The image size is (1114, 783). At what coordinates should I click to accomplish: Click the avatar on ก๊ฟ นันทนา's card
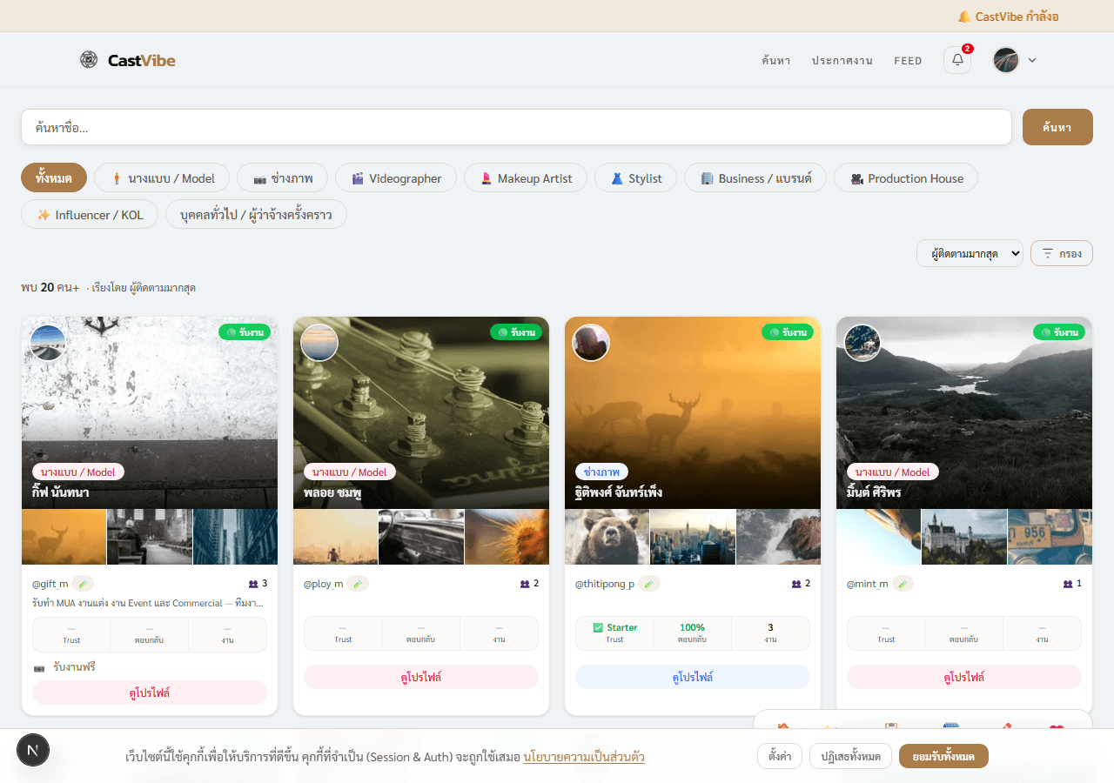[x=48, y=343]
